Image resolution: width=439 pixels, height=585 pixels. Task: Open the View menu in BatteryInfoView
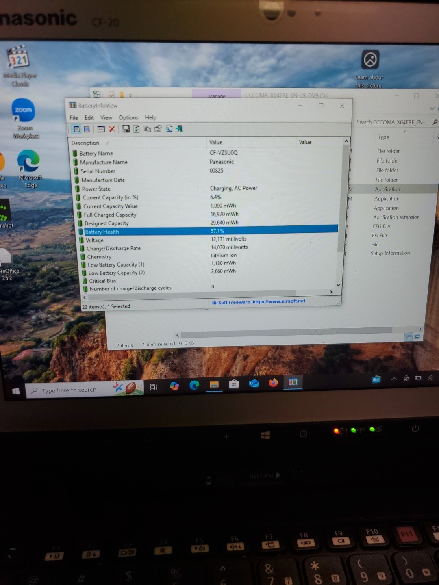coord(106,118)
